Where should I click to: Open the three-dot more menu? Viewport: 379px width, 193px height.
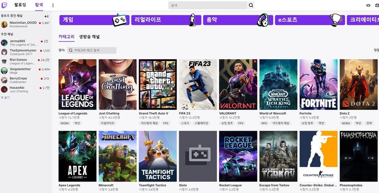click(x=53, y=5)
